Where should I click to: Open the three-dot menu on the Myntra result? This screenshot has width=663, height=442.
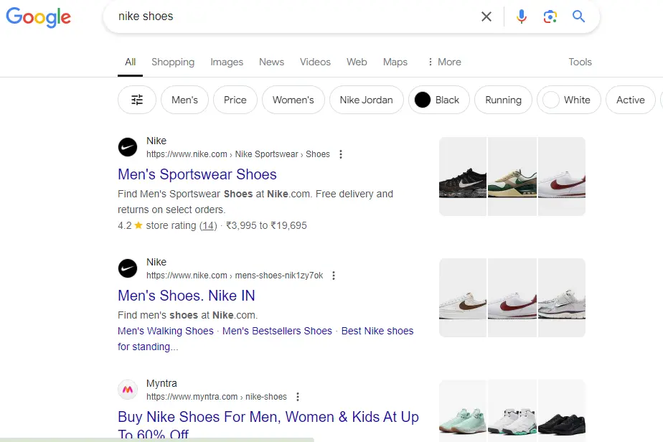pos(297,396)
